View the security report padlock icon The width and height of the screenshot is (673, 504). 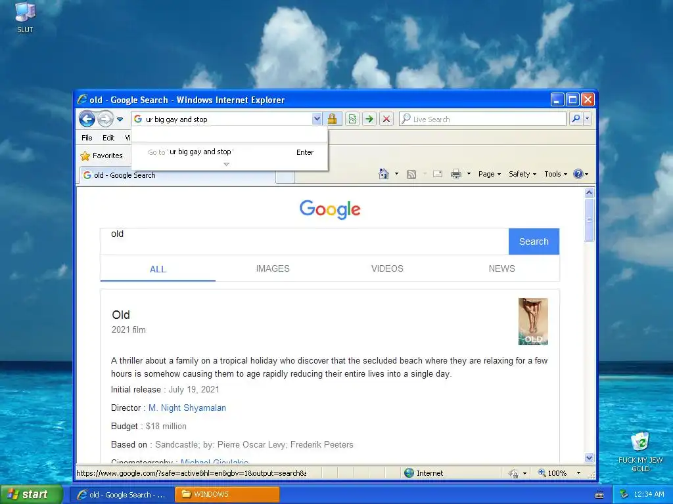[332, 119]
